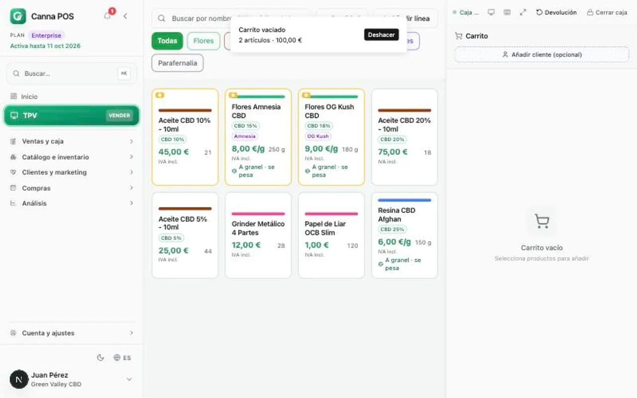This screenshot has height=398, width=637.
Task: Select the Parafernalia category filter
Action: click(178, 63)
